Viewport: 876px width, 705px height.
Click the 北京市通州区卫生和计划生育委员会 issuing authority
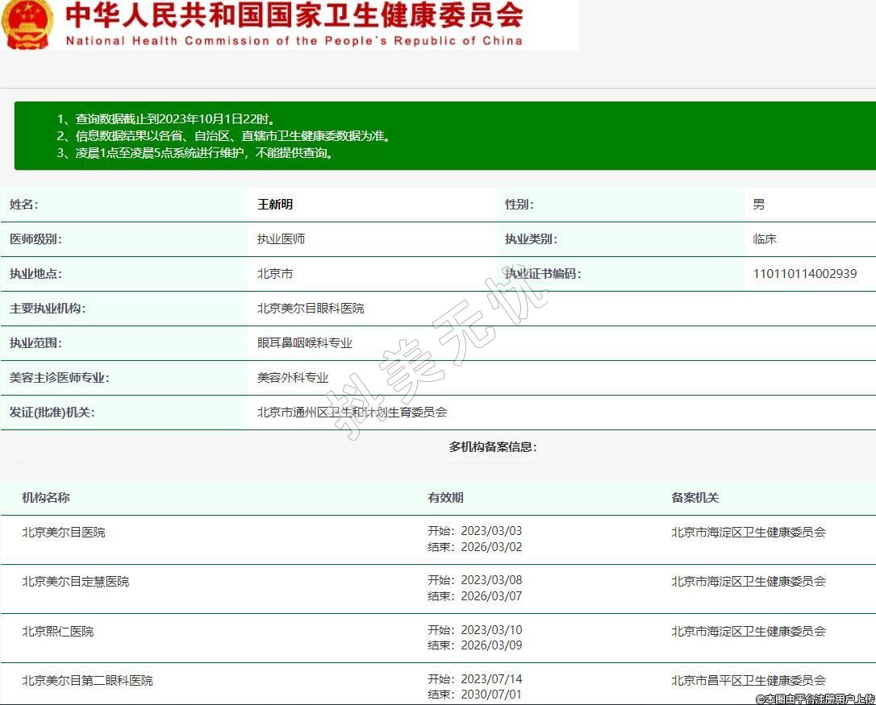tap(352, 413)
